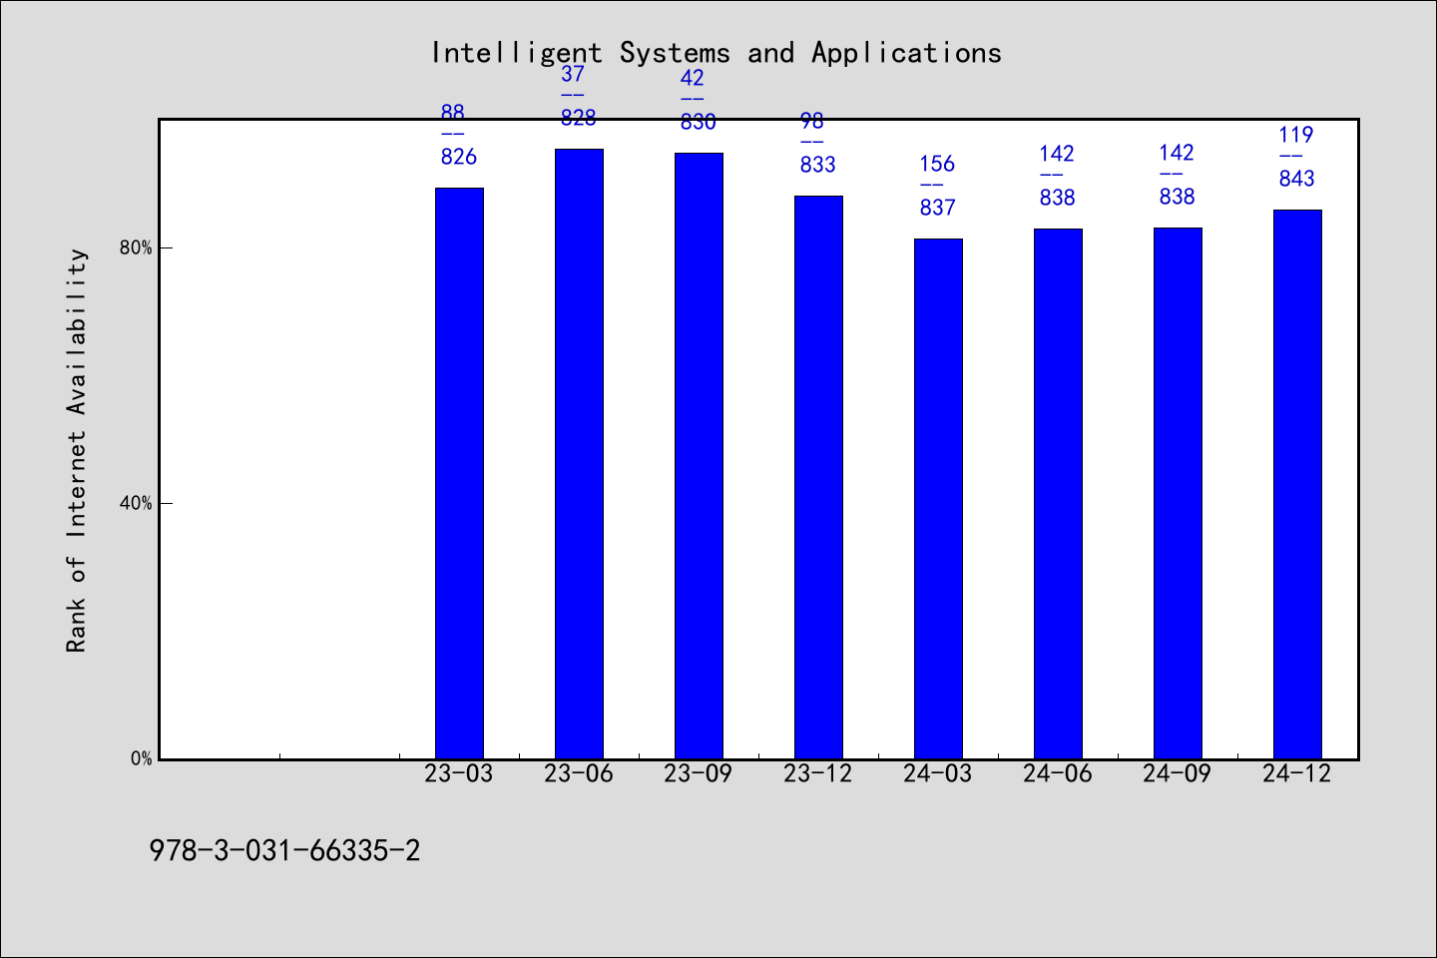The width and height of the screenshot is (1437, 958).
Task: Select the 24-09 bar
Action: click(x=1178, y=493)
